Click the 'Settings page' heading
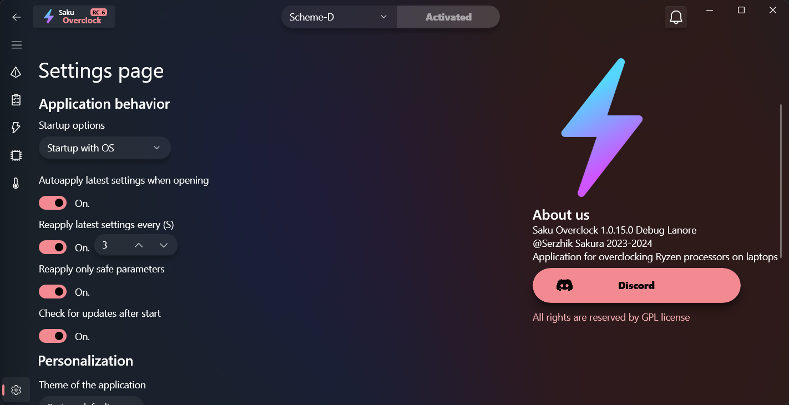This screenshot has height=405, width=789. (x=101, y=71)
